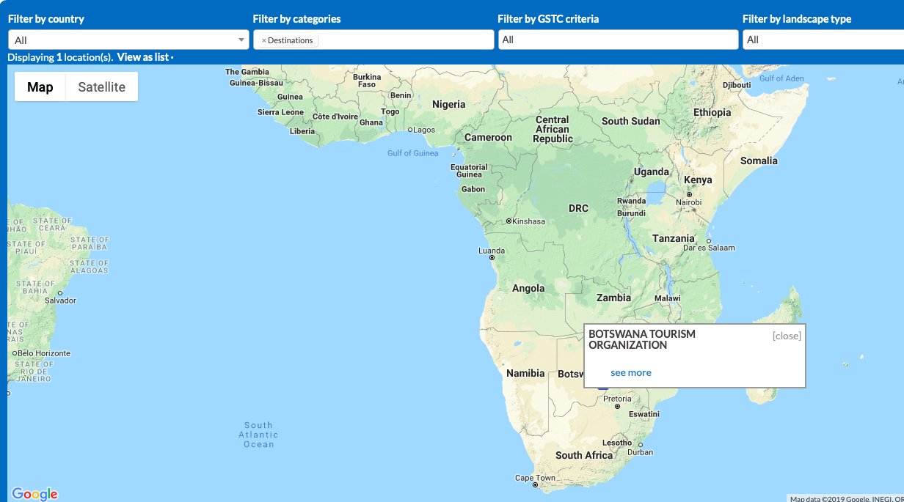Image resolution: width=904 pixels, height=502 pixels.
Task: Click the Namibia country label
Action: coord(525,373)
